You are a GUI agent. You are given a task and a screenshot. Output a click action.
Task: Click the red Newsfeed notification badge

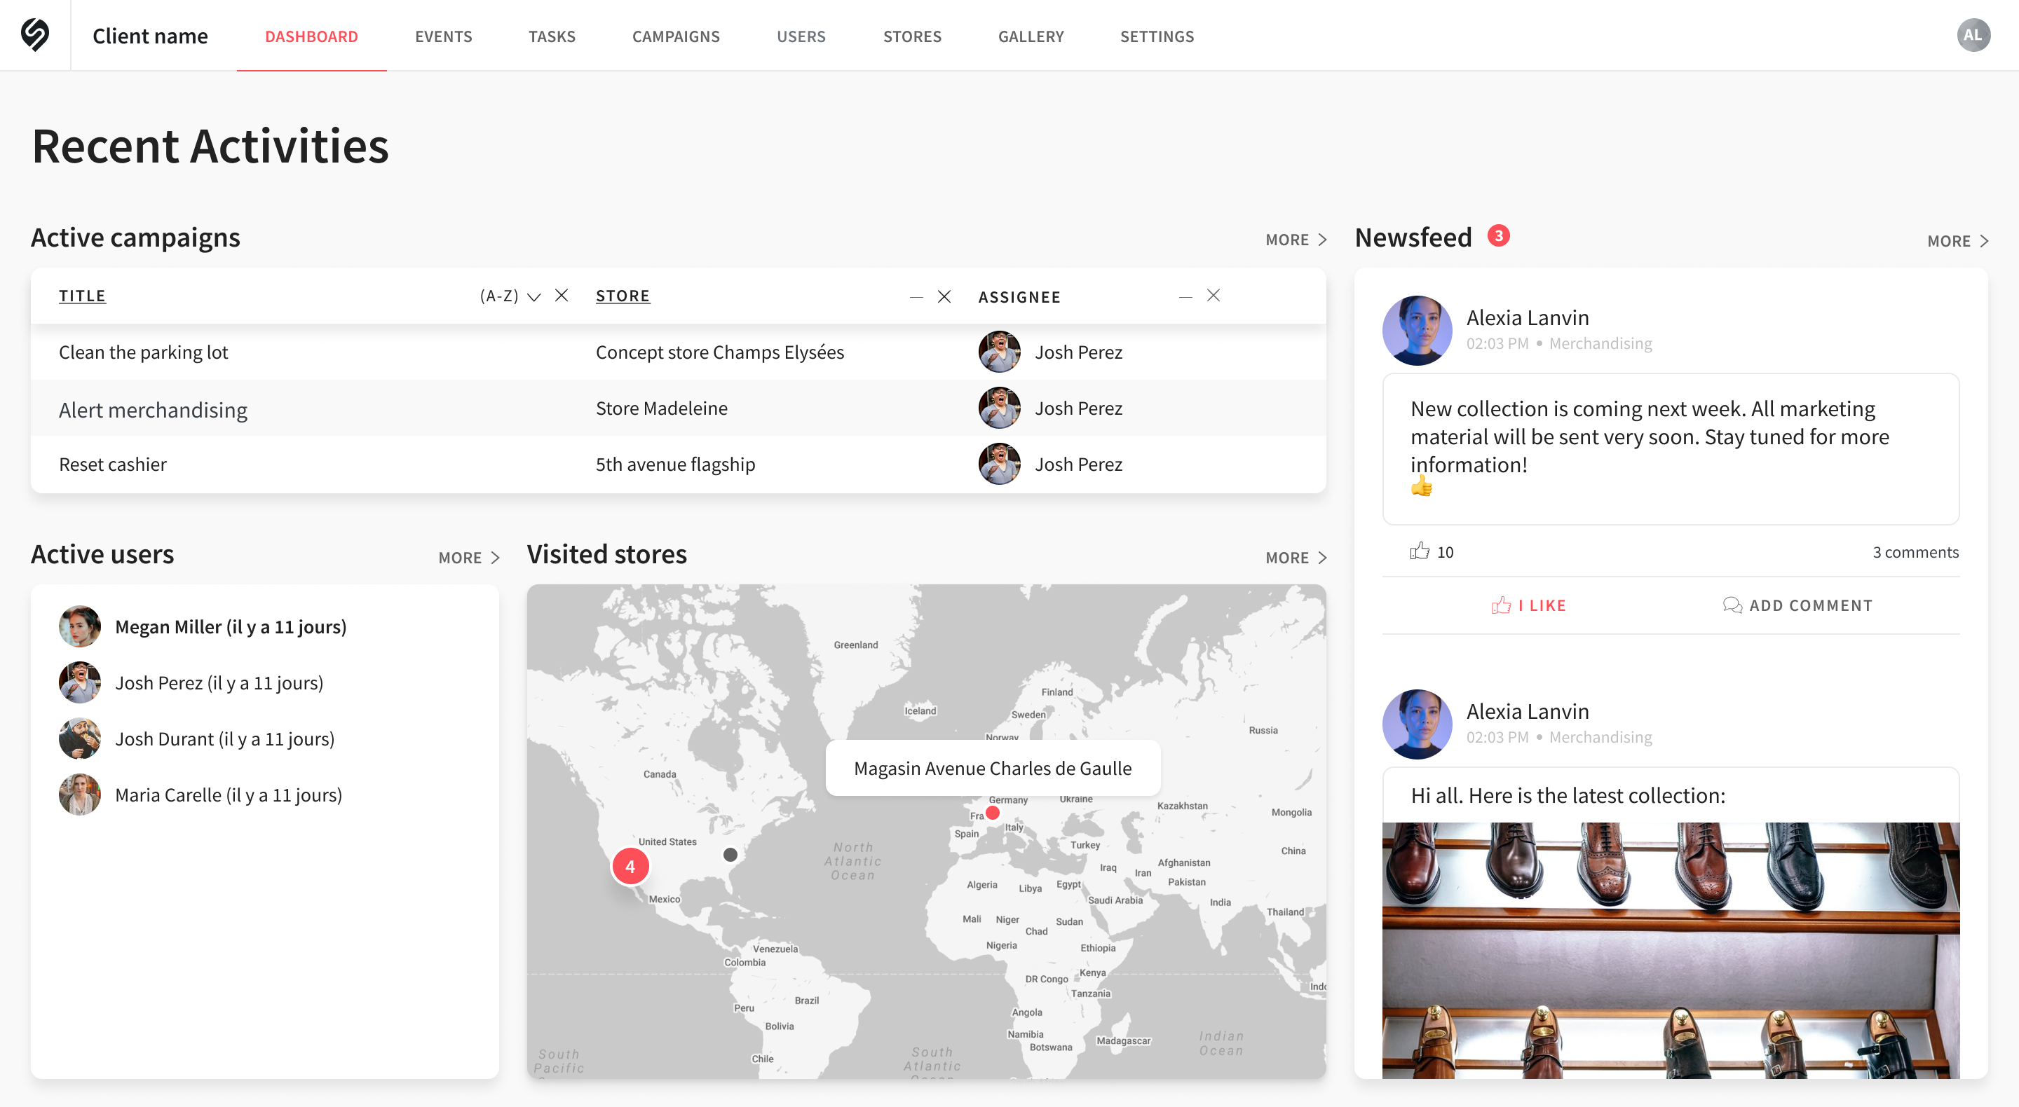tap(1498, 236)
